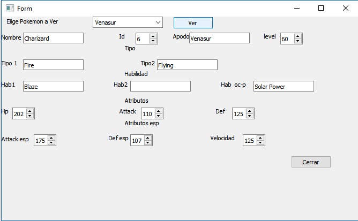Click the Tipo 1 field containing Fire
Image resolution: width=358 pixels, height=221 pixels.
(53, 65)
